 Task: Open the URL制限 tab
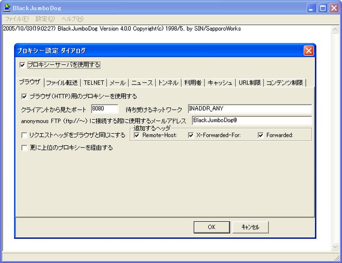pyautogui.click(x=250, y=83)
